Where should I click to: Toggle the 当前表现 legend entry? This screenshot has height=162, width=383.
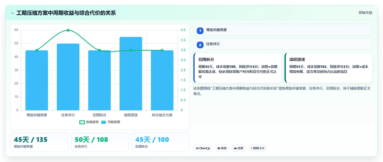point(111,122)
